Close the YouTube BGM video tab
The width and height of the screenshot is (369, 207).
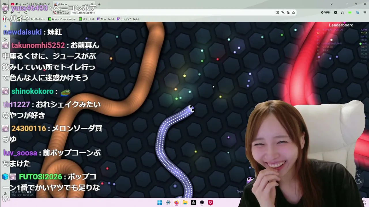pos(48,4)
